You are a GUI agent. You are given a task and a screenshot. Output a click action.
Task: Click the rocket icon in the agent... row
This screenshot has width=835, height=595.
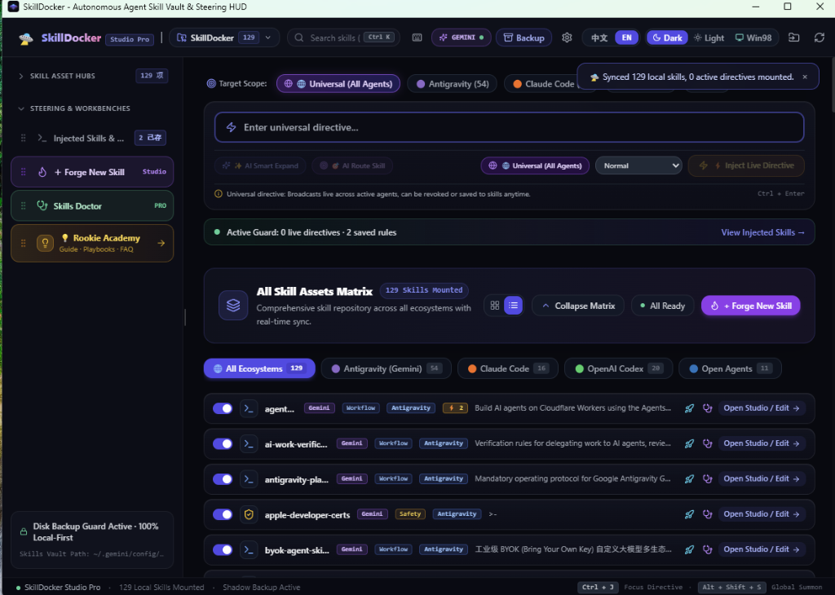(689, 408)
